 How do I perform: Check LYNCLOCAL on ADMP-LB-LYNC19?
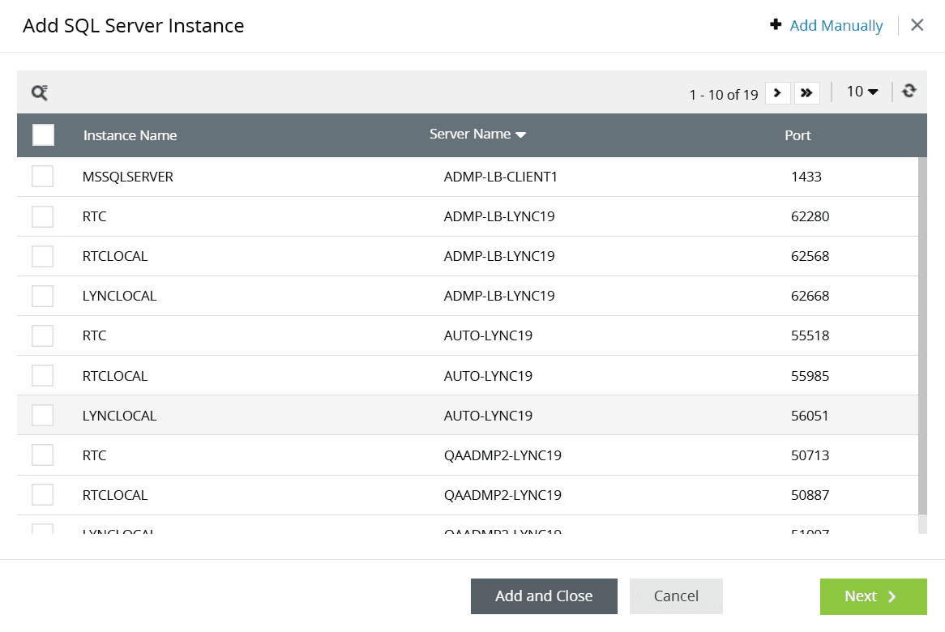click(42, 296)
